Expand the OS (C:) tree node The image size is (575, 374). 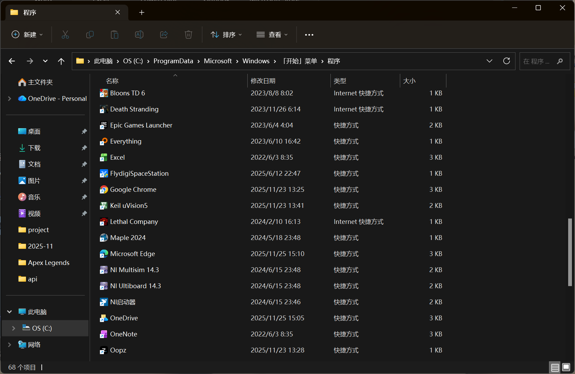(x=14, y=328)
